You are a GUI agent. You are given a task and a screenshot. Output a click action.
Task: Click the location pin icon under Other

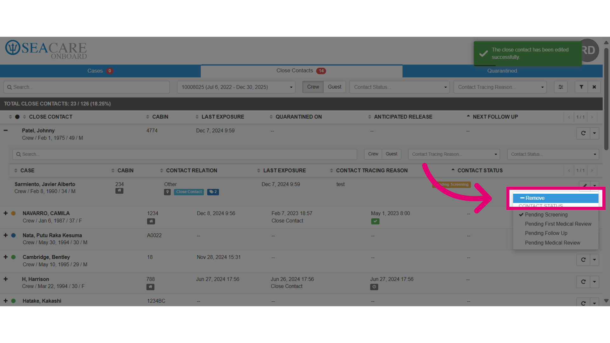[167, 192]
